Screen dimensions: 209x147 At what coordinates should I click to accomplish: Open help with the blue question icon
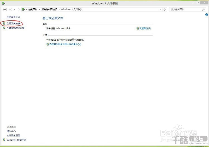pyautogui.click(x=206, y=15)
